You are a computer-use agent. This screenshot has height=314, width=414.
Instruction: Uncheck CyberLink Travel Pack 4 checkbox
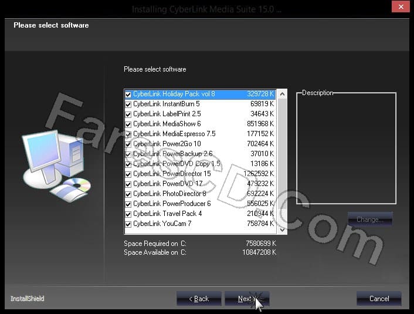coord(128,214)
